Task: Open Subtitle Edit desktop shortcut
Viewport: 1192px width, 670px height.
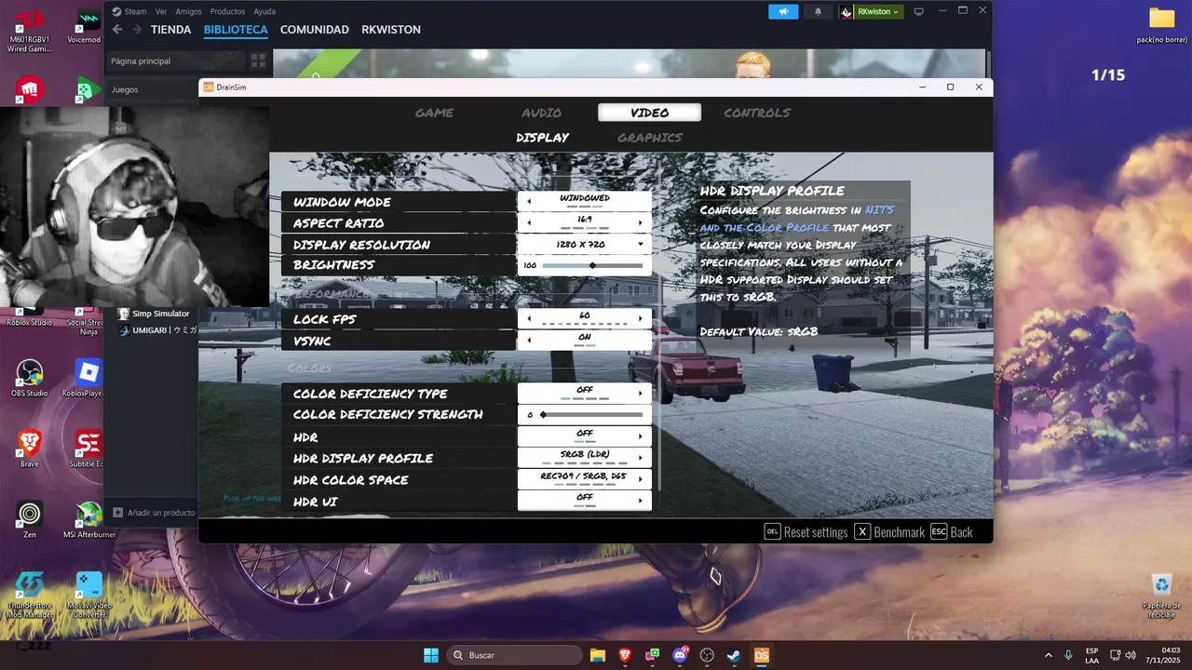Action: coord(88,448)
